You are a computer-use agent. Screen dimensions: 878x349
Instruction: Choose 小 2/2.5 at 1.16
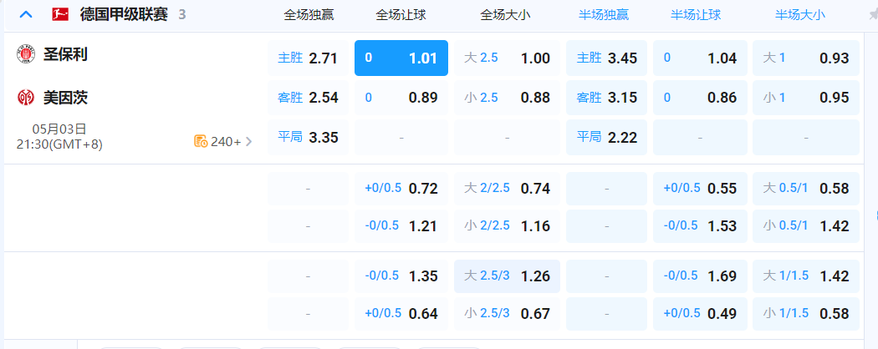coord(507,226)
